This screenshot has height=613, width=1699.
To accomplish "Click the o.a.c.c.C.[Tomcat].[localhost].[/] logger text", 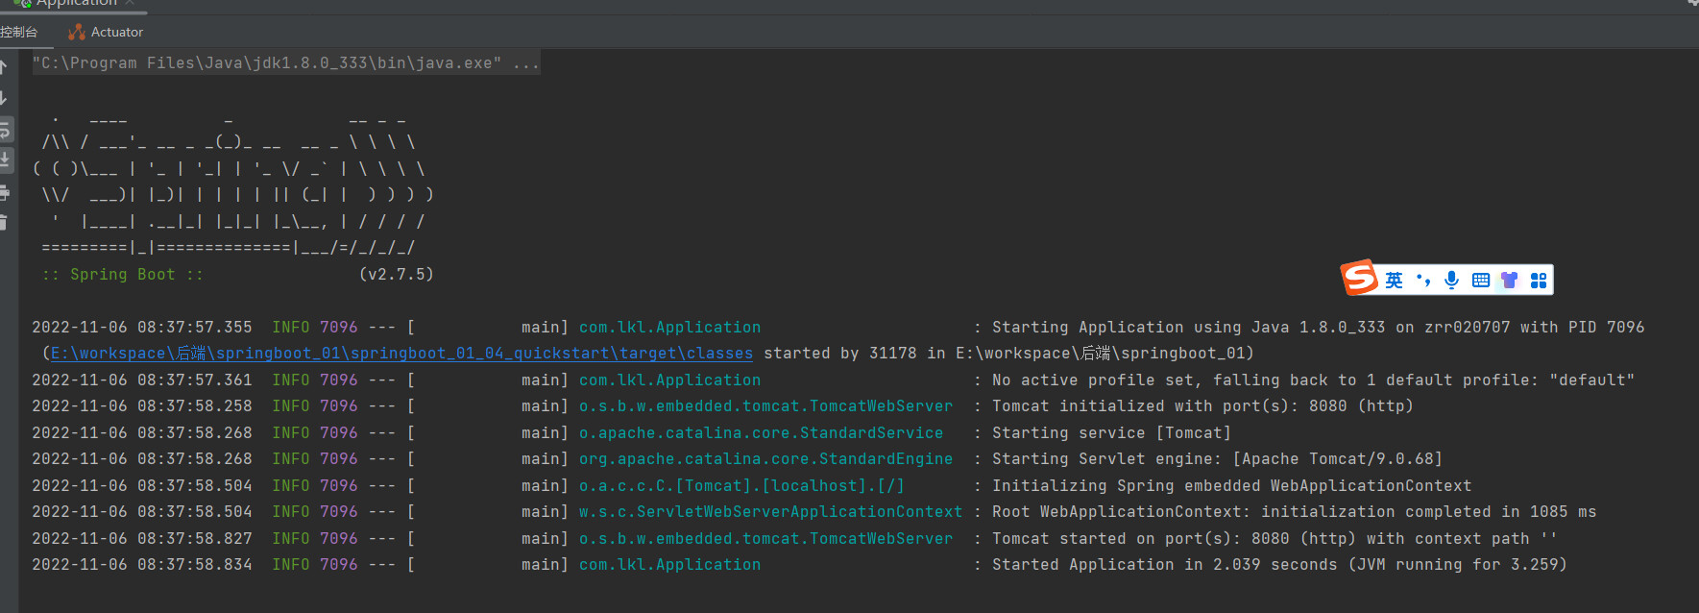I will [x=741, y=486].
